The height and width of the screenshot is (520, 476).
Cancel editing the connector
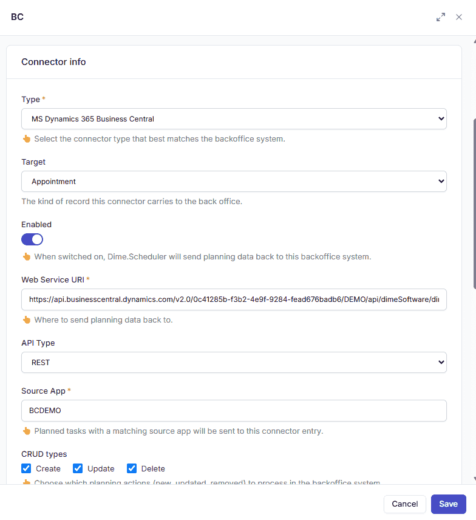pos(405,504)
